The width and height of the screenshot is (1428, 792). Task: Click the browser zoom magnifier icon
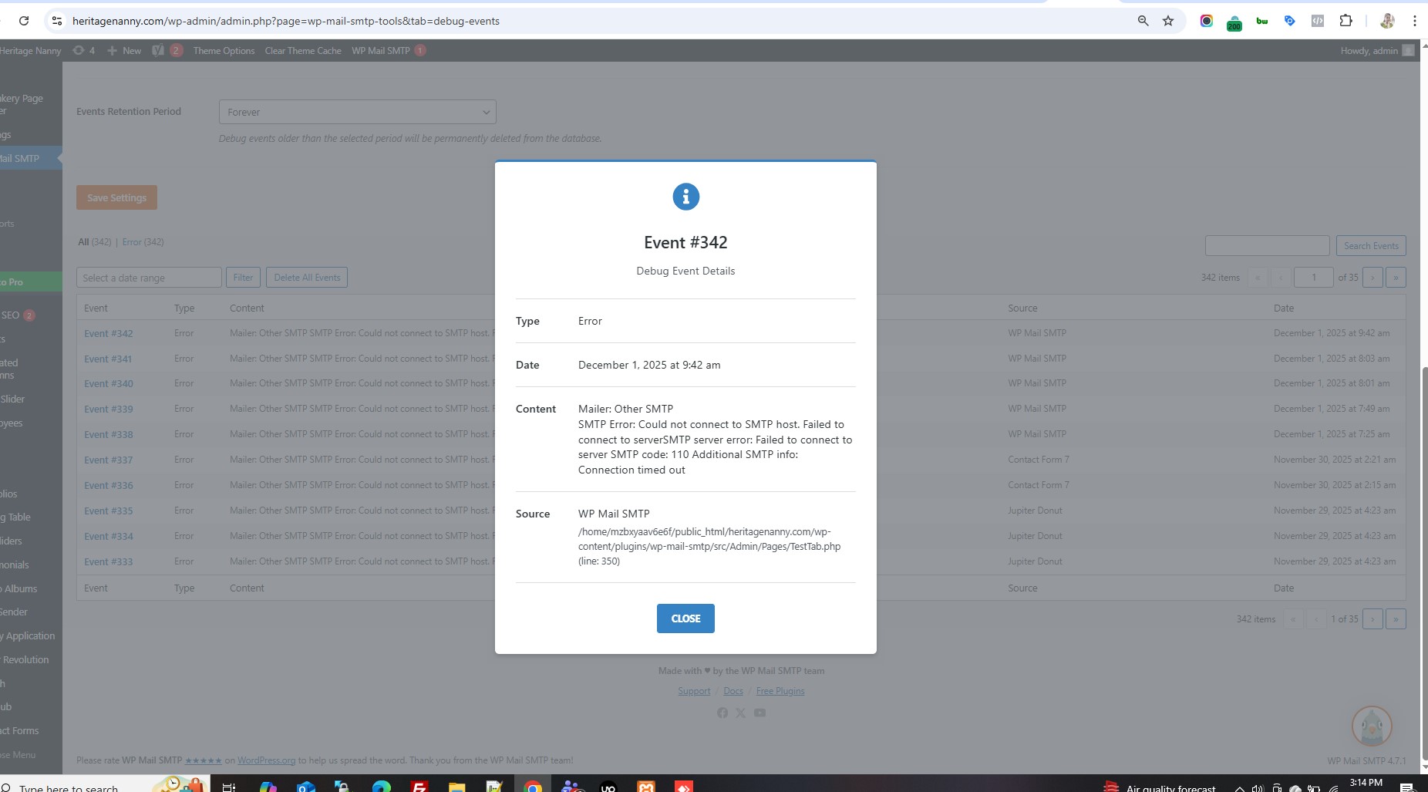coord(1143,21)
